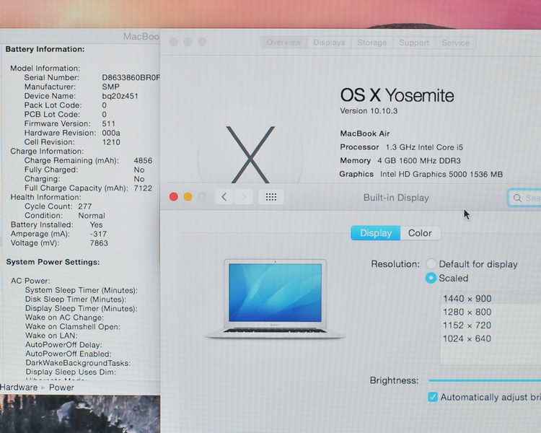Screen dimensions: 541x433
Task: Go back in Built-in Display preferences
Action: [x=224, y=197]
